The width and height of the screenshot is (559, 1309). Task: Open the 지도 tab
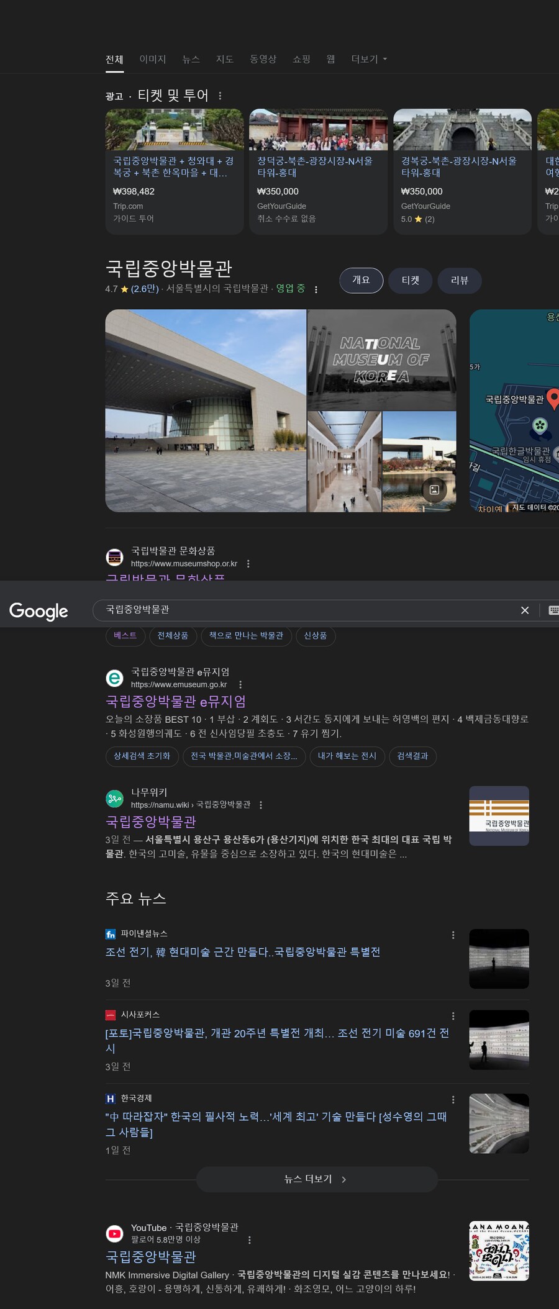[x=224, y=59]
